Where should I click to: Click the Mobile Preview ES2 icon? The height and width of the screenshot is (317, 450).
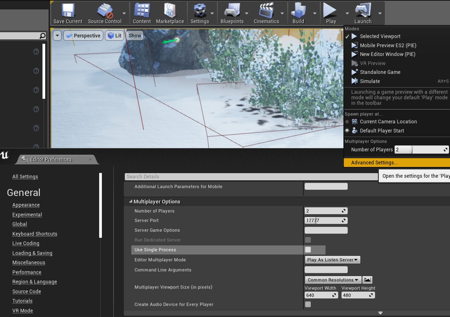point(355,45)
